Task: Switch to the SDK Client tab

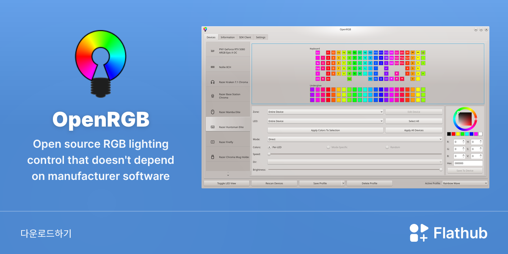Action: coord(245,37)
